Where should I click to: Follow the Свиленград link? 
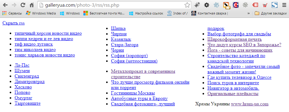(27, 76)
